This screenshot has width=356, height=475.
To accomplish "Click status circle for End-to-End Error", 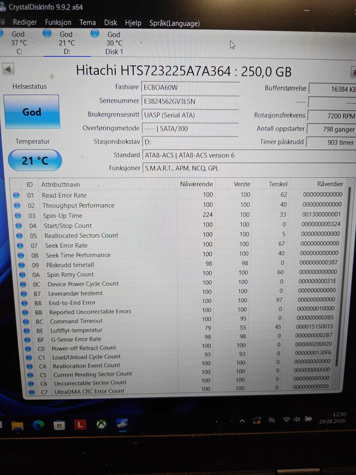I will pyautogui.click(x=25, y=303).
